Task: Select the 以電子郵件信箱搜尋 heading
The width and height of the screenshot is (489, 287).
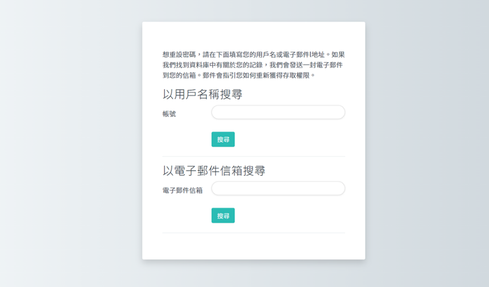Action: [214, 171]
